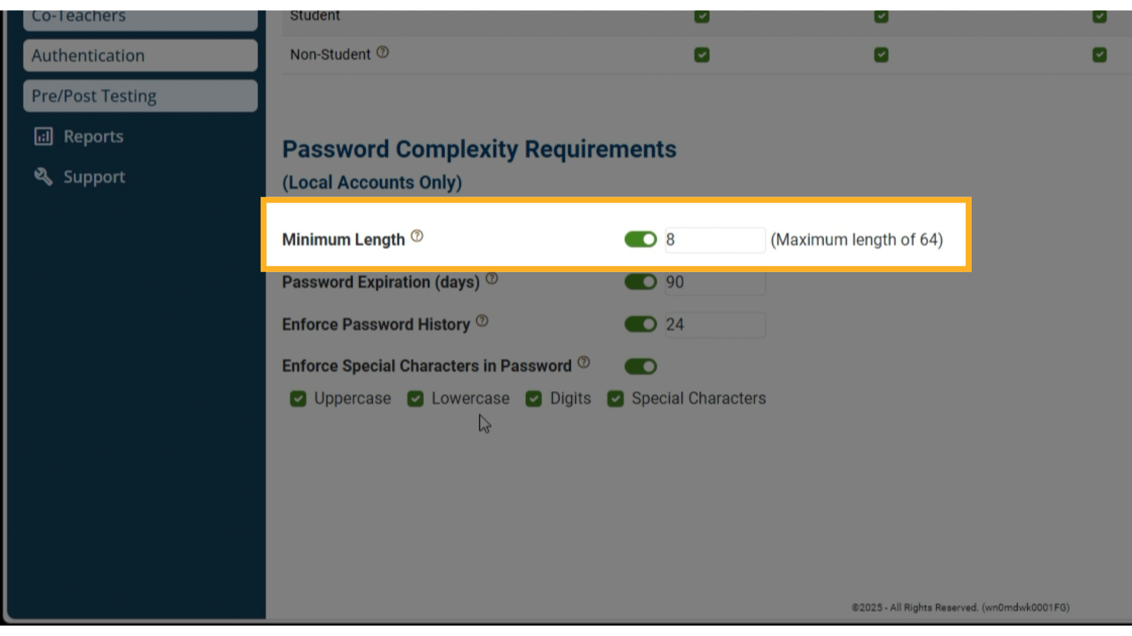Click the Reports bar chart icon
This screenshot has width=1132, height=636.
pyautogui.click(x=42, y=136)
